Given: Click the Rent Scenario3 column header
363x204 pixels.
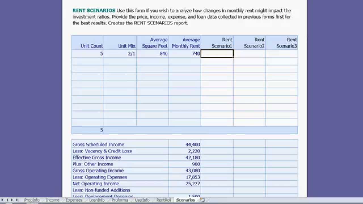Looking at the screenshot, I should point(282,43).
